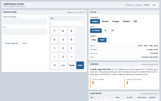Click the backspace icon on the keypad
The image size is (161, 101).
tap(54, 65)
